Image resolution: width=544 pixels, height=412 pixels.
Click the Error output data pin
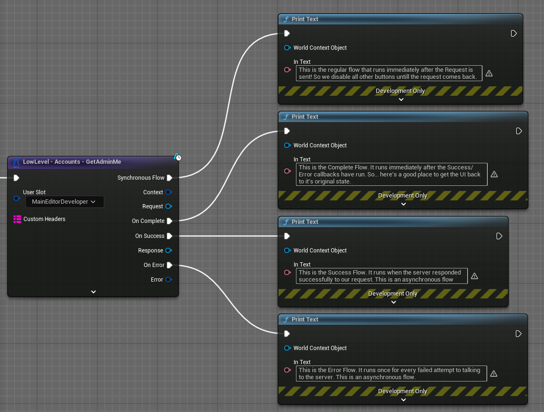coord(168,280)
